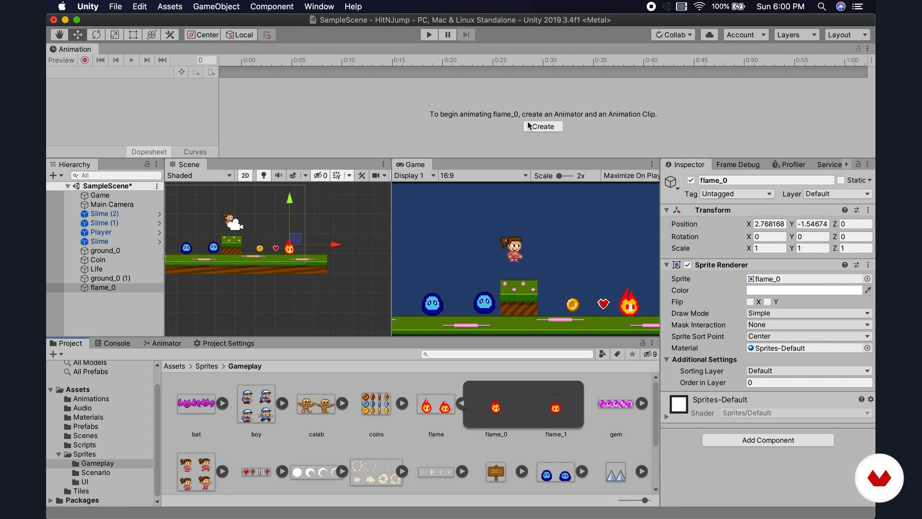Enable Flip X checkbox
Viewport: 922px width, 519px height.
tap(750, 302)
